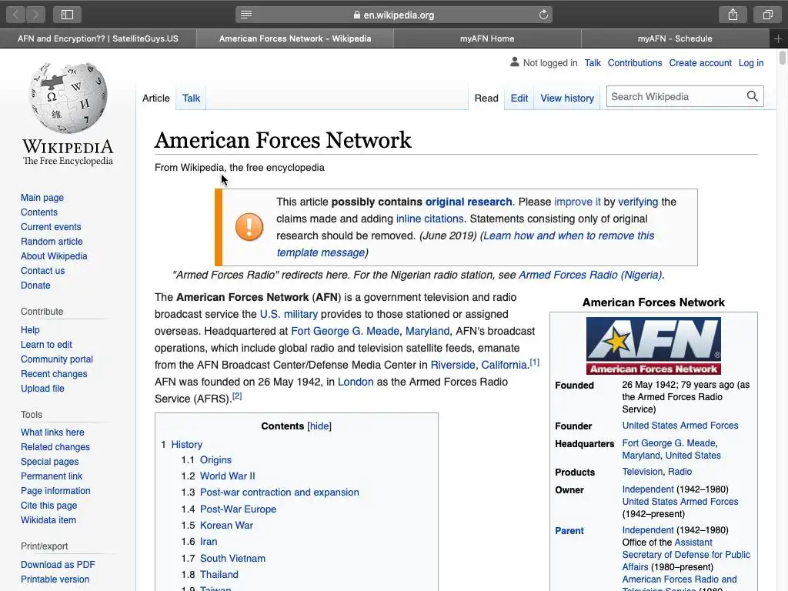
Task: Open Wikidata item sidebar link
Action: pyautogui.click(x=48, y=520)
